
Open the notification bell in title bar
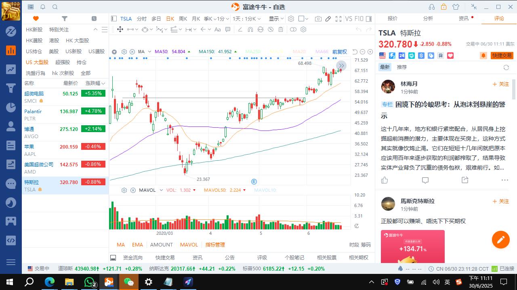[x=43, y=7]
